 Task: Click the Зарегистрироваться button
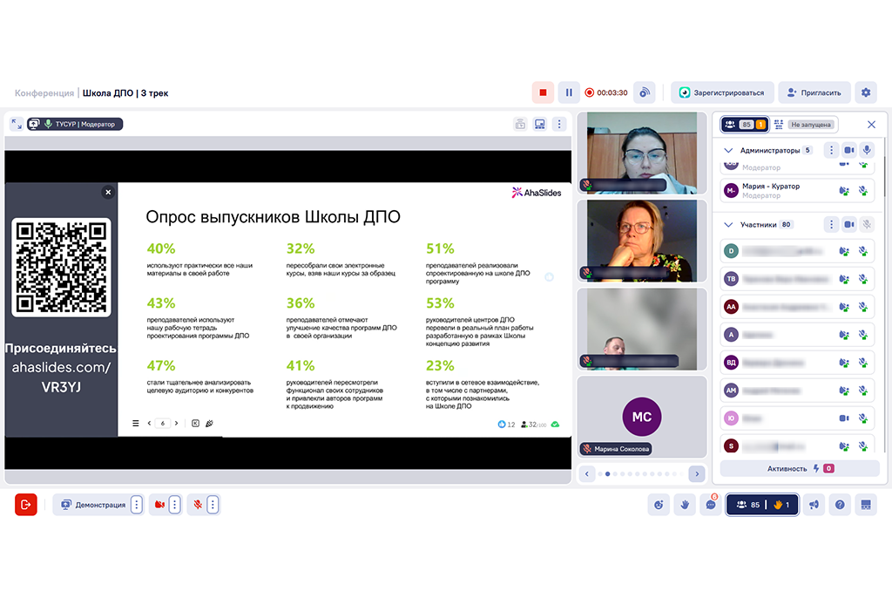(721, 92)
